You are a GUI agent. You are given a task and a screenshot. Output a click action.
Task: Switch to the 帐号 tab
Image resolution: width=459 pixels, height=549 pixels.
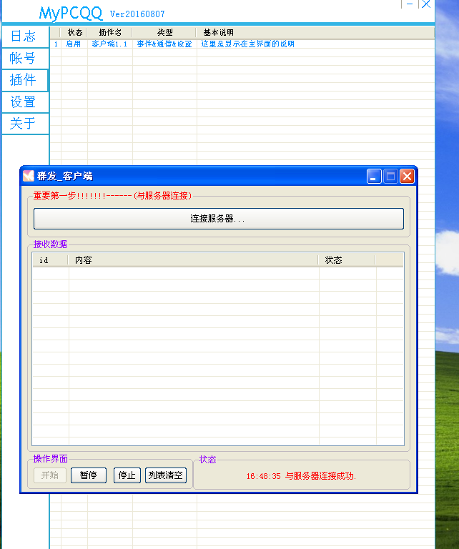click(24, 59)
